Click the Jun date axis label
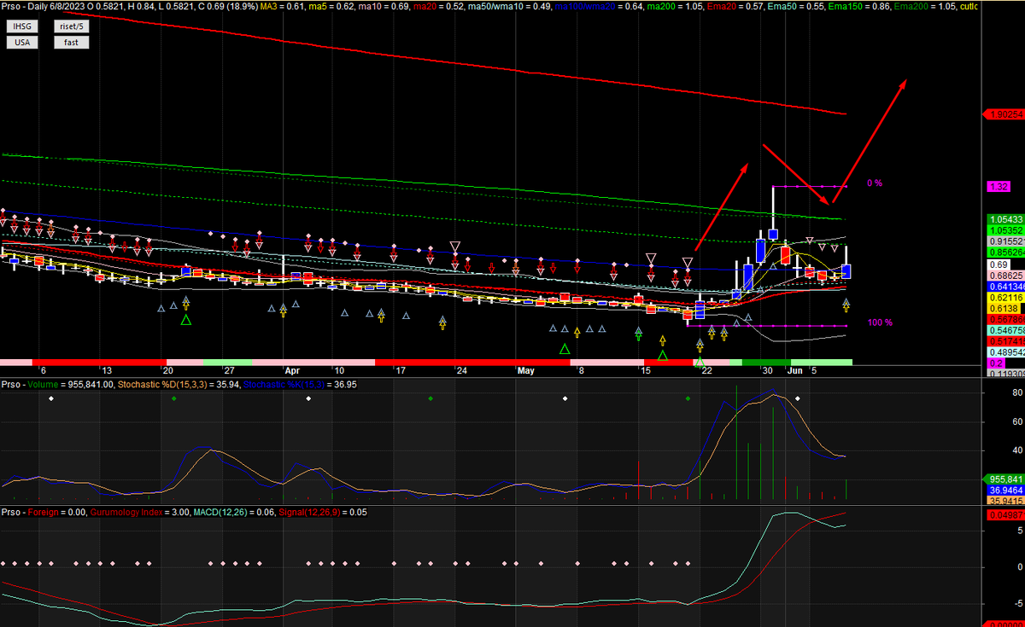The image size is (1025, 627). [x=794, y=371]
